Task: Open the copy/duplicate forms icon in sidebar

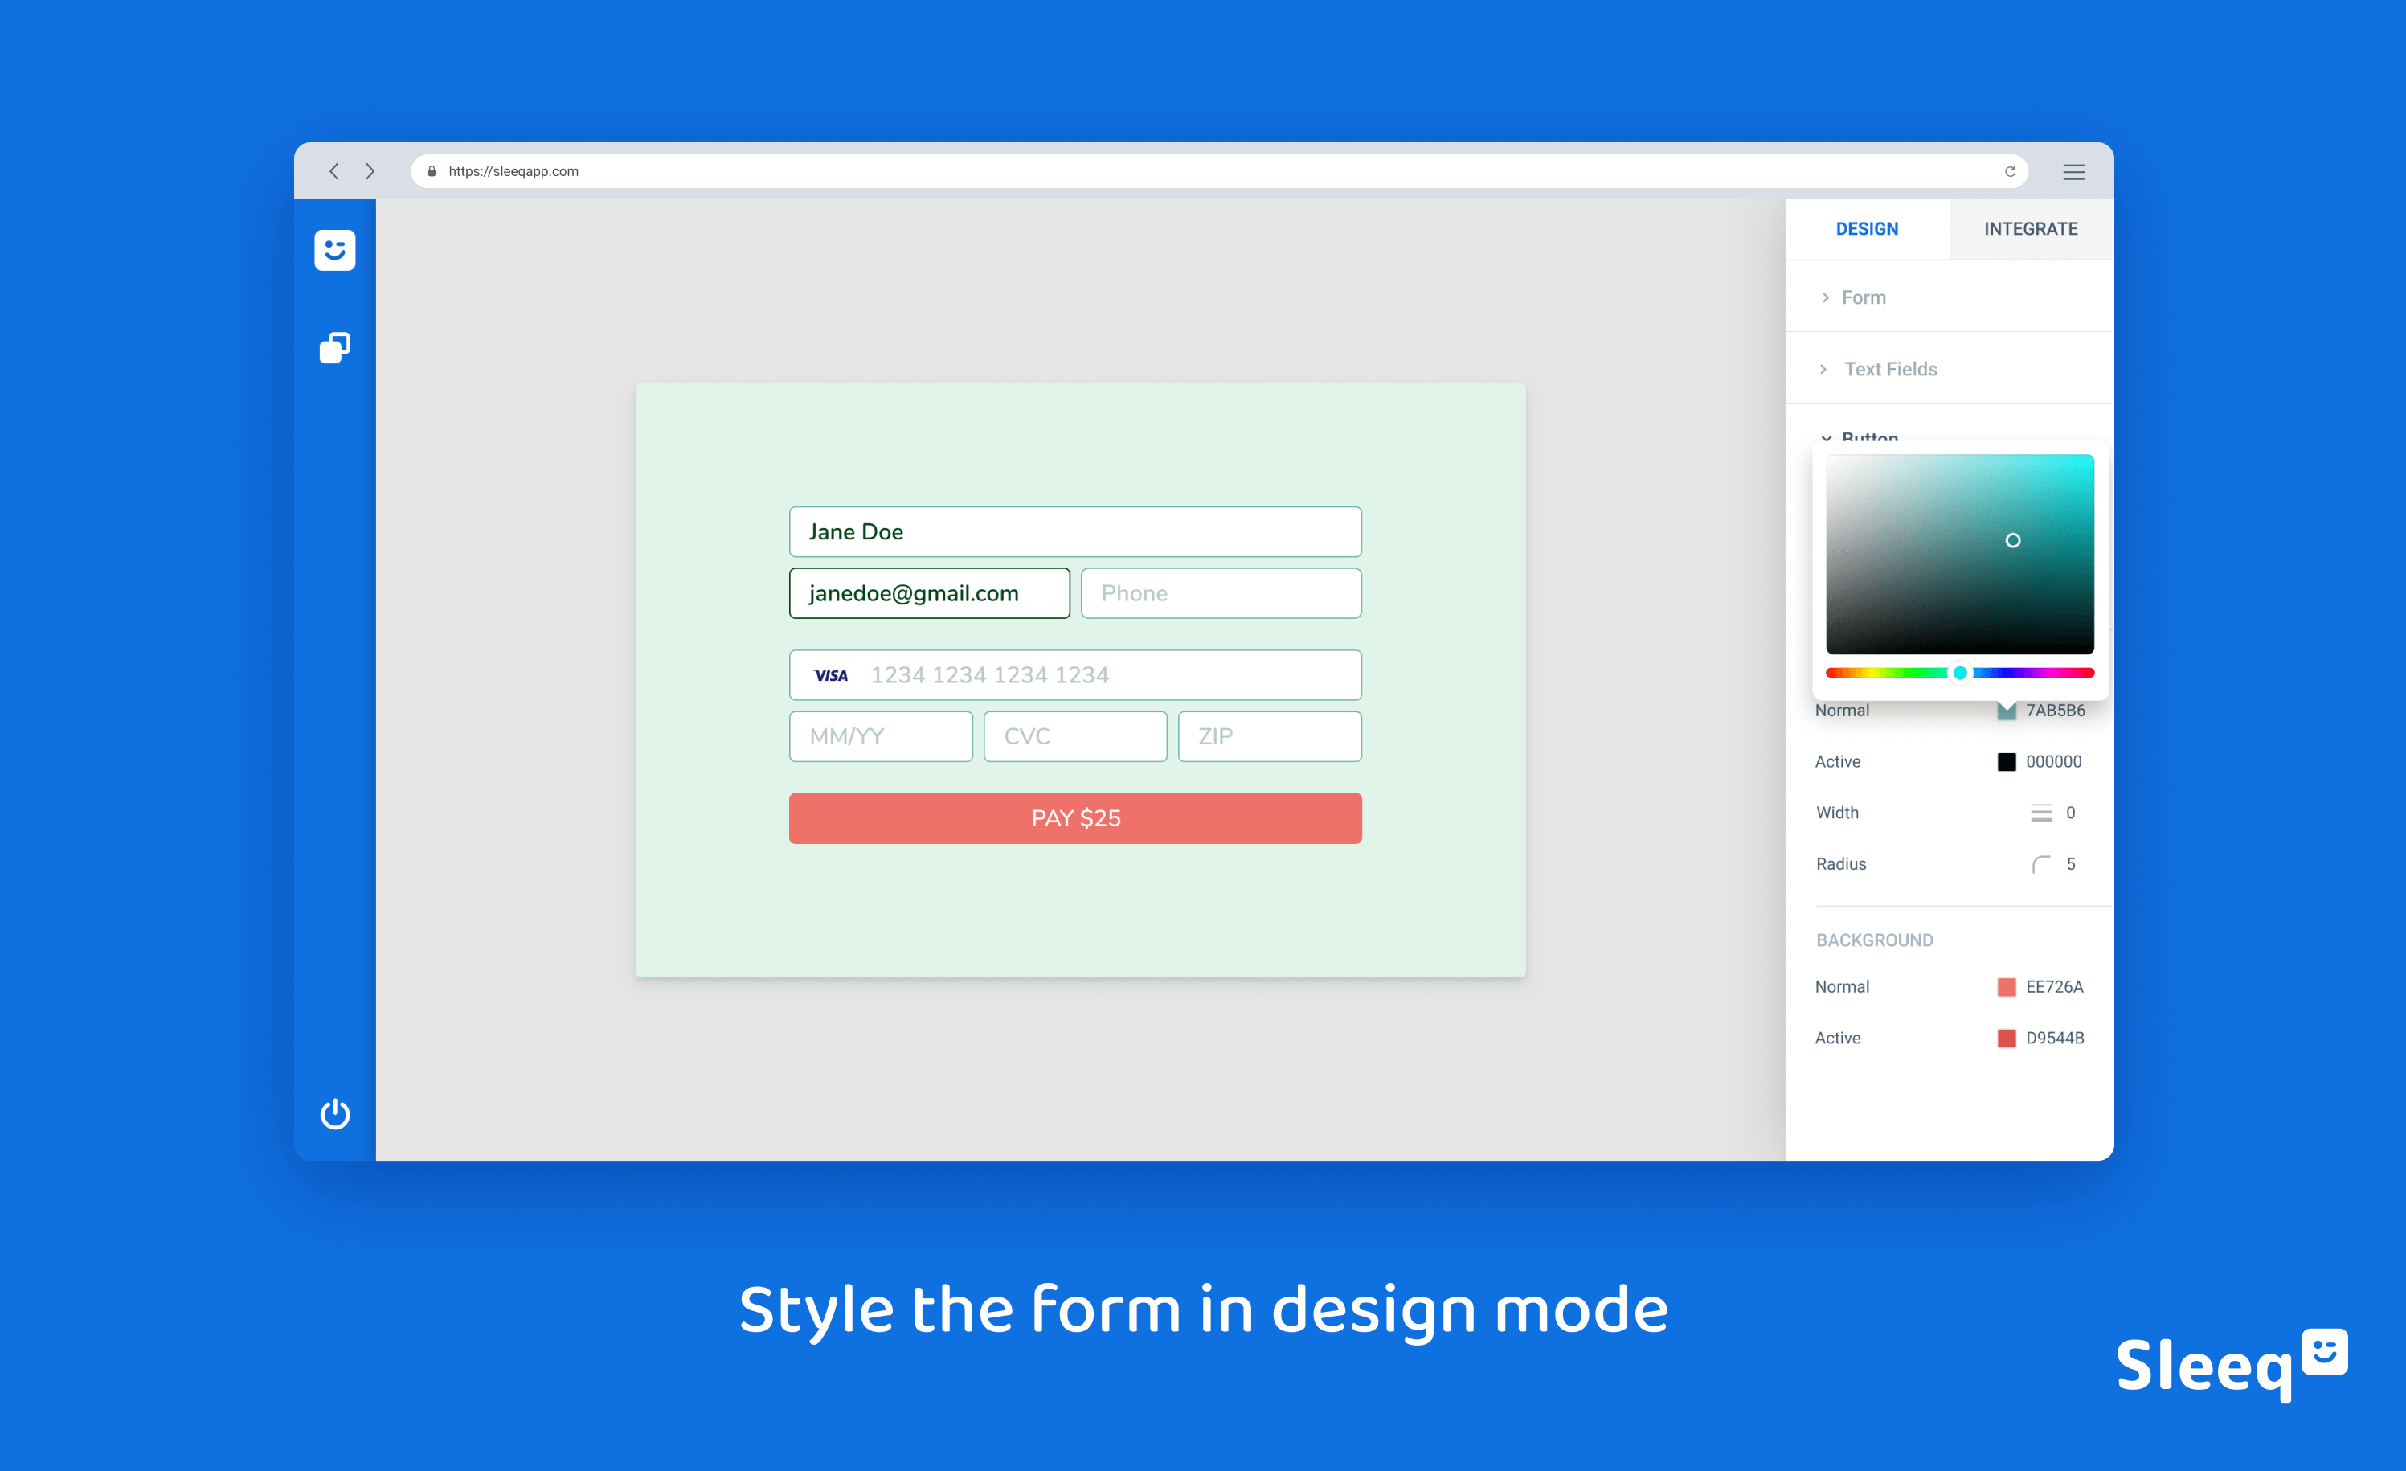Action: 334,346
